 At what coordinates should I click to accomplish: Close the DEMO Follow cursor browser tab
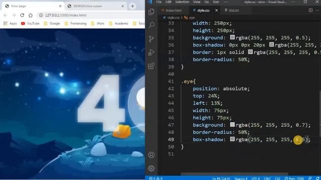pos(122,6)
